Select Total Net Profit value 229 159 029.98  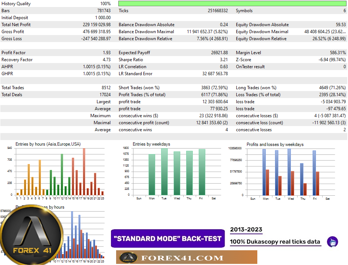pos(97,25)
